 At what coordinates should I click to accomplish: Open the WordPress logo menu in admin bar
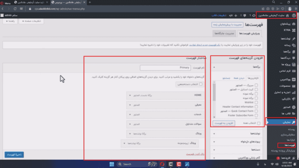pyautogui.click(x=293, y=16)
